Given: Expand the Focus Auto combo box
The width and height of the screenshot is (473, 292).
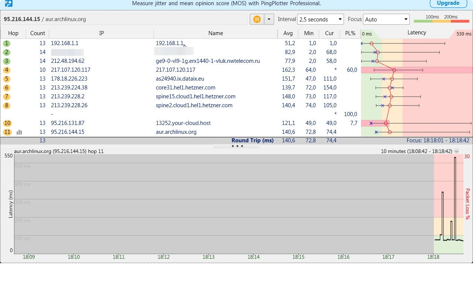Looking at the screenshot, I should click(x=386, y=19).
